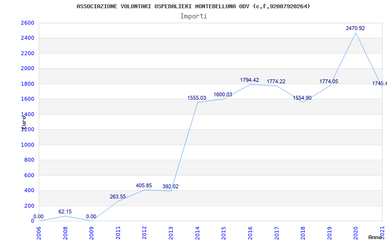This screenshot has height=242, width=387.
Task: Click the 2008 year axis label
Action: click(65, 233)
